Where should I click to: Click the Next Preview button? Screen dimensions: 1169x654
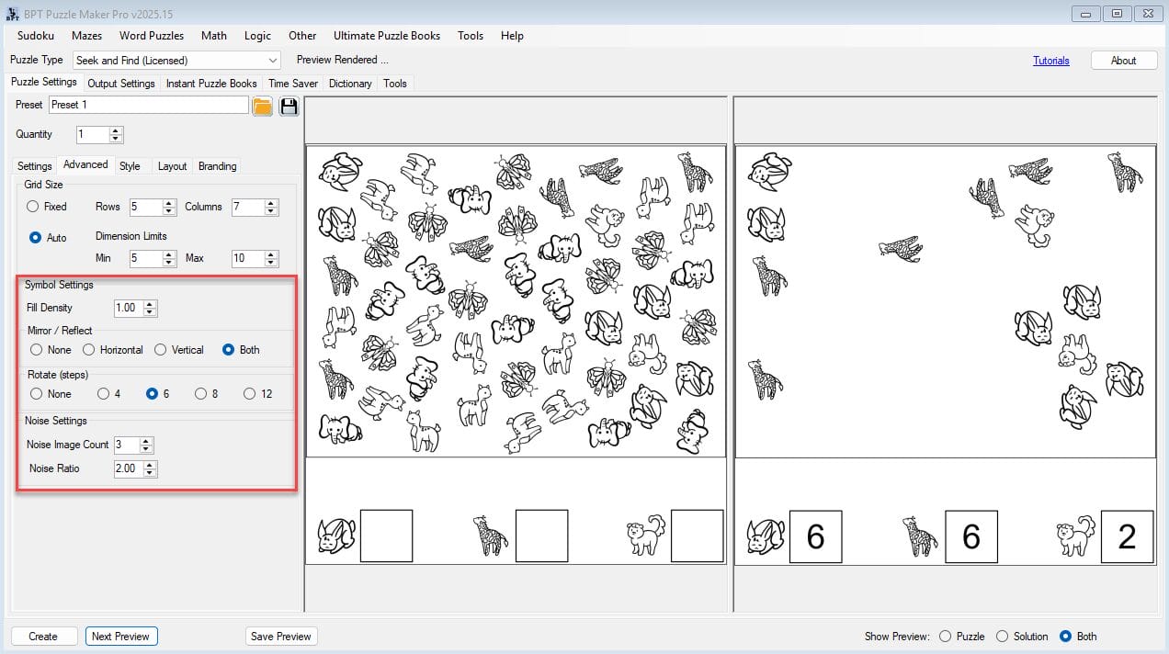tap(120, 637)
